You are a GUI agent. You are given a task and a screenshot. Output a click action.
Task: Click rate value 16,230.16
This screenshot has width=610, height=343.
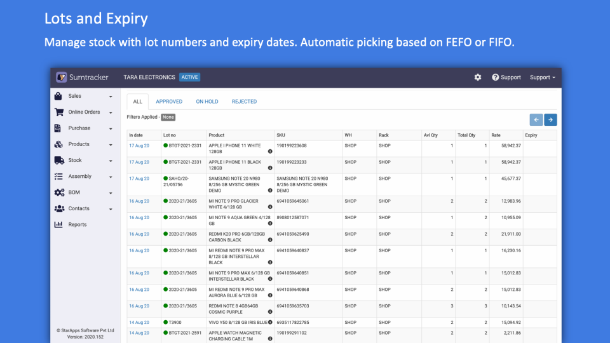511,250
